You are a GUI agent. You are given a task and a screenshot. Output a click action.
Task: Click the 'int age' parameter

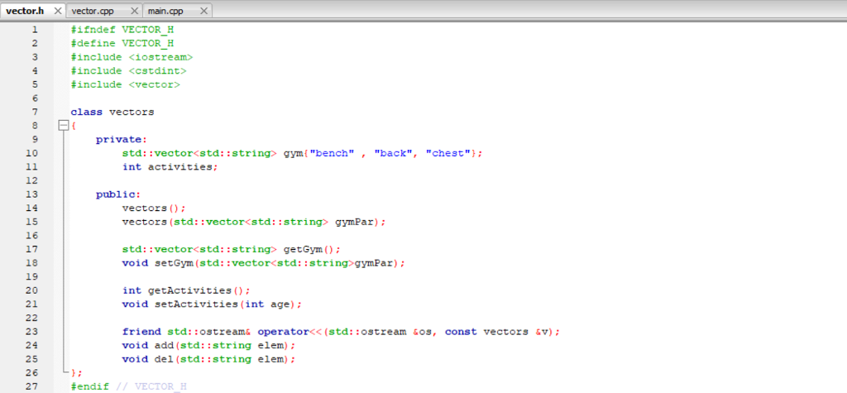pyautogui.click(x=267, y=304)
